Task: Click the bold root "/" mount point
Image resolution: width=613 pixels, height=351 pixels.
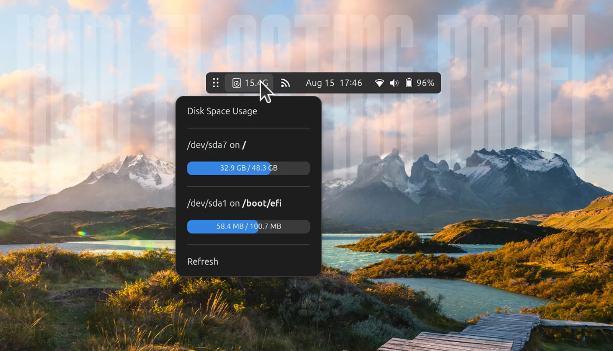Action: click(244, 145)
